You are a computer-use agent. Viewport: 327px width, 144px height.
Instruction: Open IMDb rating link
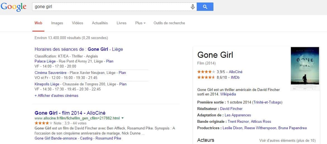[235, 77]
